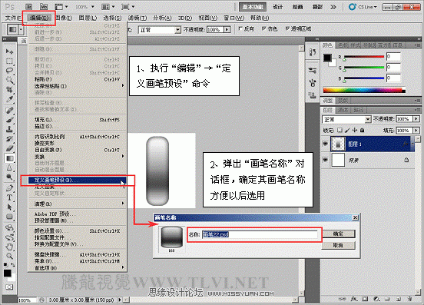Viewport: 424px width, 305px height.
Task: Click 确定 in brush name dialog
Action: point(338,234)
